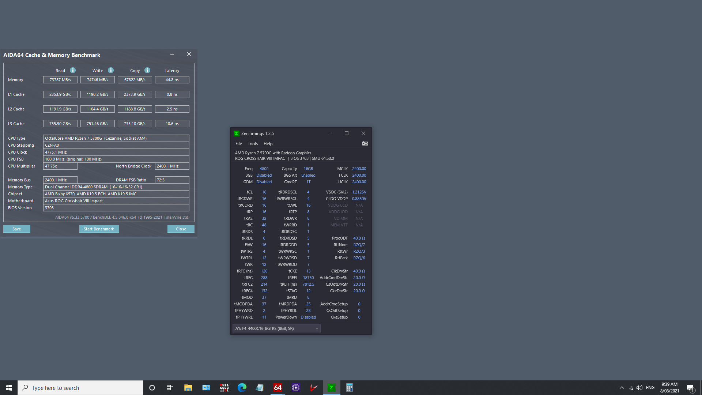Click tREFI value 18750
Image resolution: width=702 pixels, height=395 pixels.
tap(308, 278)
